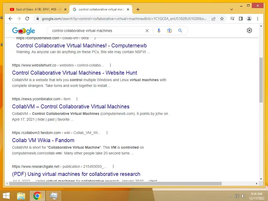Bookmark this page with the star

[x=222, y=19]
